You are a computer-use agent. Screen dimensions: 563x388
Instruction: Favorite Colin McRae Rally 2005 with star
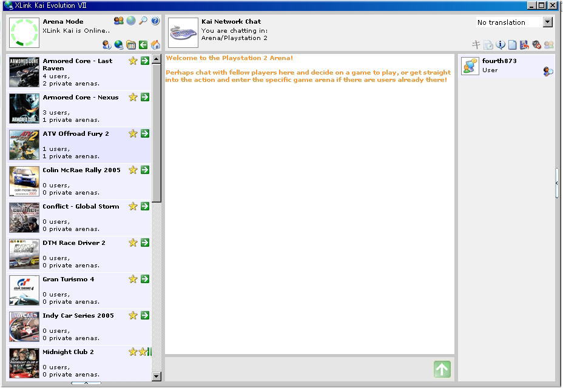pyautogui.click(x=133, y=170)
